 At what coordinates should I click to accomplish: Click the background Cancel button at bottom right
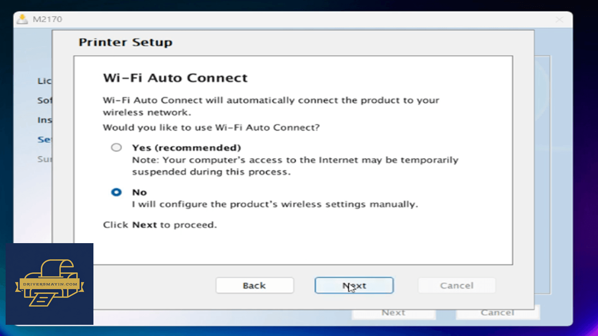pyautogui.click(x=498, y=313)
